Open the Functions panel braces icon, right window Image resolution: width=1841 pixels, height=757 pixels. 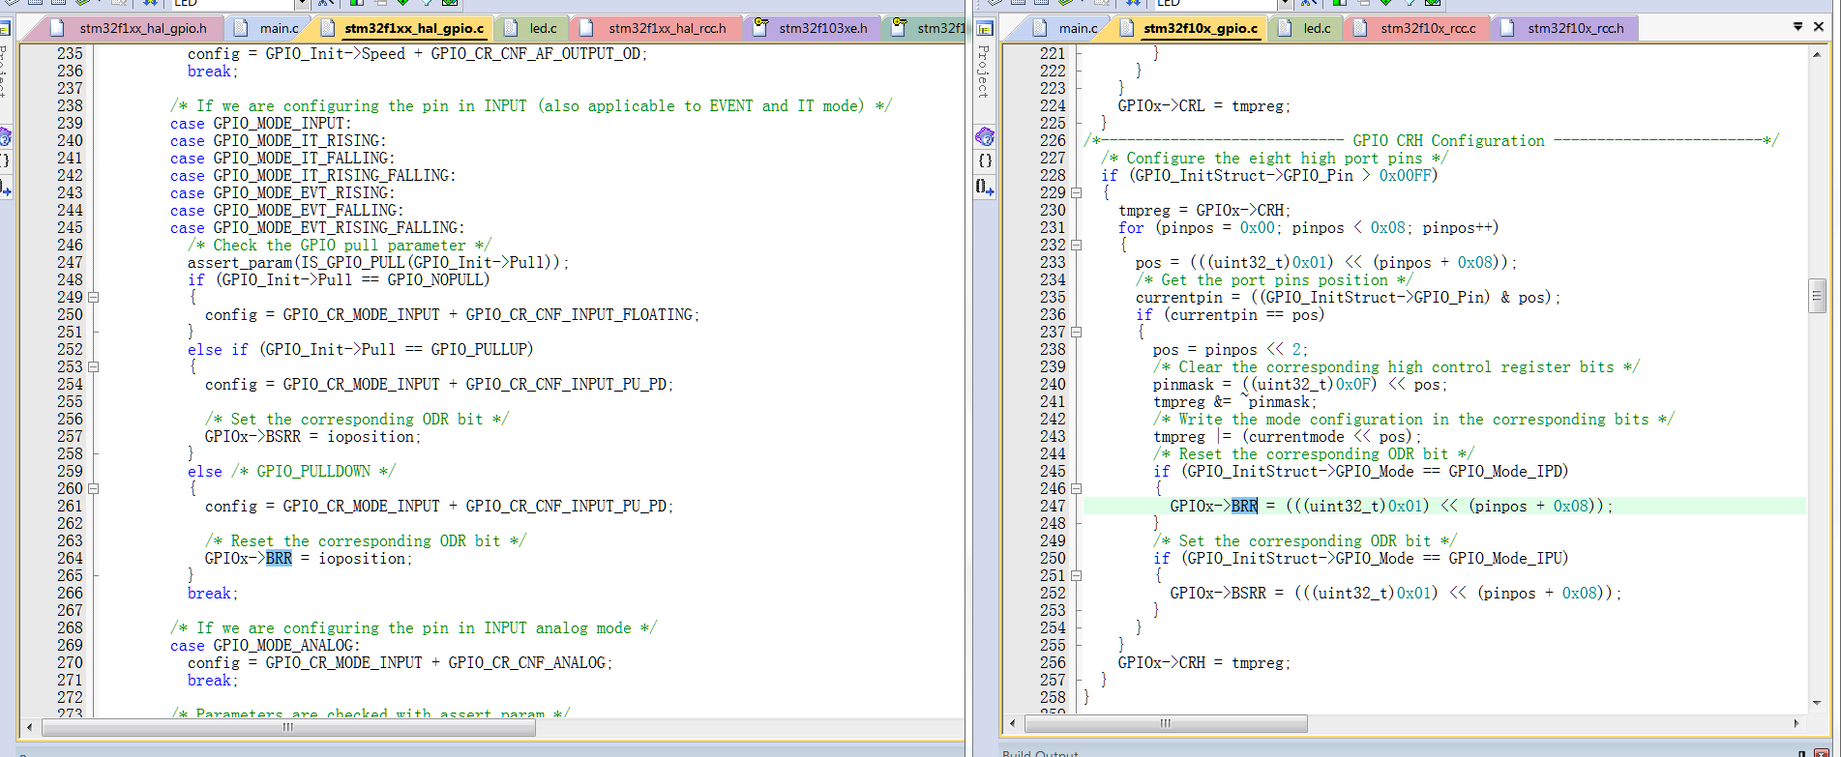click(985, 160)
